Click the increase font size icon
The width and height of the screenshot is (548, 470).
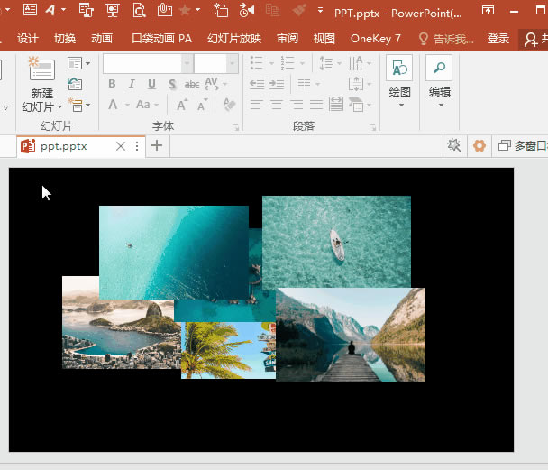pos(183,105)
